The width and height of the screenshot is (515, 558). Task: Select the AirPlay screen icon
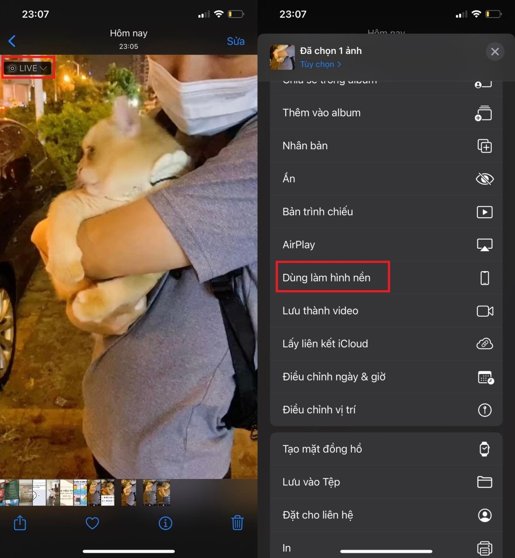[484, 244]
